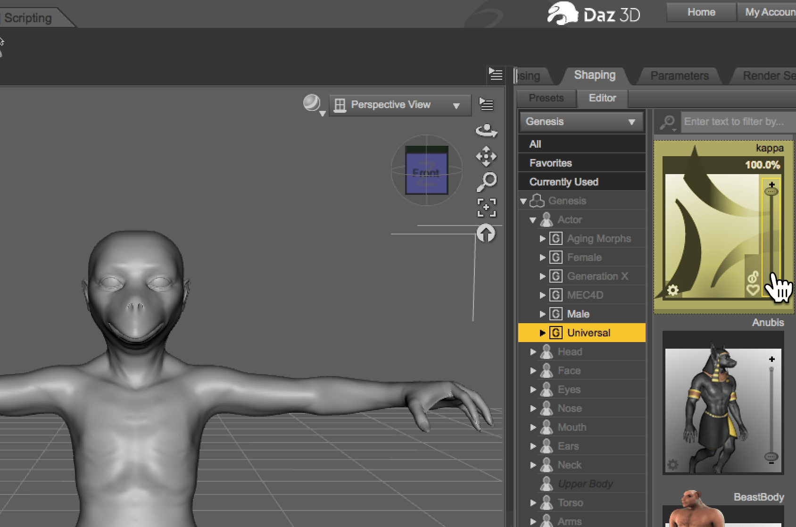
Task: Open the Genesis figure selection dropdown
Action: click(x=581, y=122)
